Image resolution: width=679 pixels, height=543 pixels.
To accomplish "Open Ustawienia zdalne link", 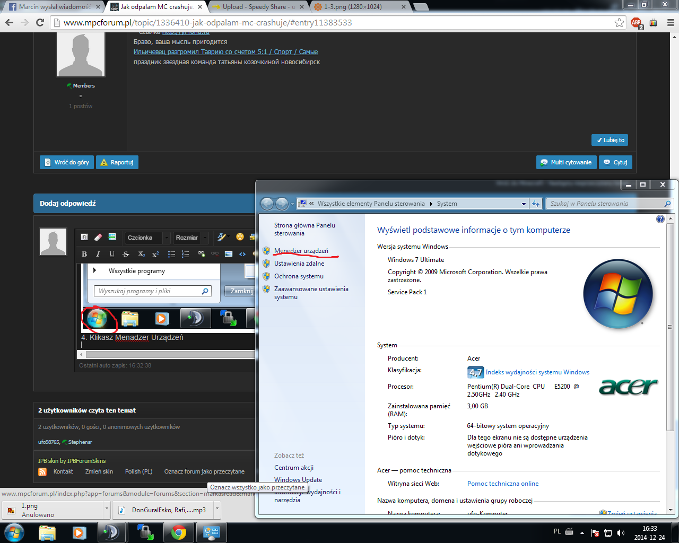I will (x=299, y=264).
